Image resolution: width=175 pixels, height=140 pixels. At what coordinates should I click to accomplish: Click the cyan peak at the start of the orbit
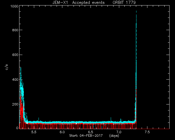pyautogui.click(x=21, y=68)
